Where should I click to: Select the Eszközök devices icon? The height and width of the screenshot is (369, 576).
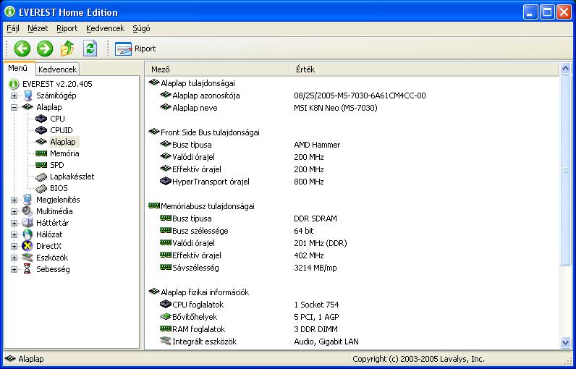coord(27,258)
